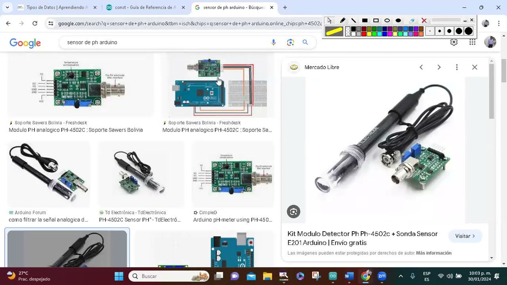Select the eraser tool
The width and height of the screenshot is (507, 285).
412,21
